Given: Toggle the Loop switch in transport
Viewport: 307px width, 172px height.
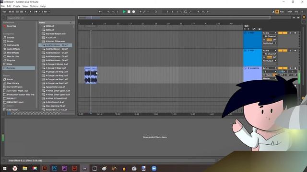Looking at the screenshot, I should coord(186,11).
